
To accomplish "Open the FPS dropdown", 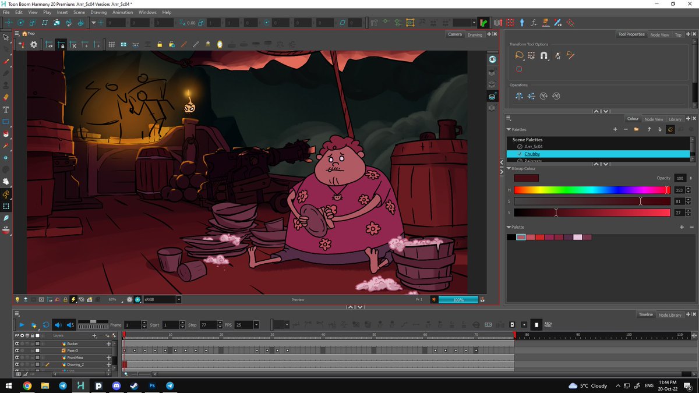I will pyautogui.click(x=256, y=325).
